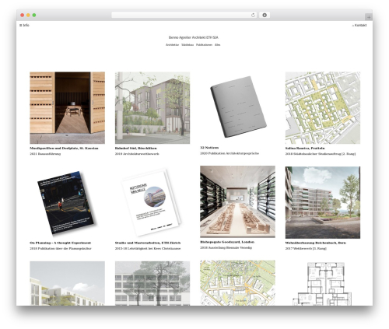Click the yellow minimize window button
Viewport: 389px width, 329px height.
[28, 15]
